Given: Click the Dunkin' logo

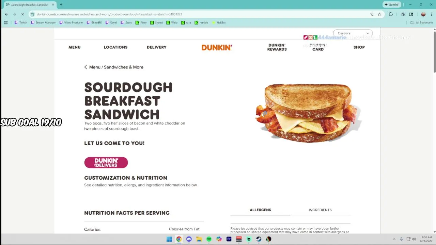Looking at the screenshot, I should tap(217, 47).
